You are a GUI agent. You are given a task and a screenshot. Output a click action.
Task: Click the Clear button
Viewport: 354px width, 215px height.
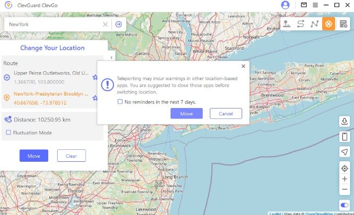71,156
